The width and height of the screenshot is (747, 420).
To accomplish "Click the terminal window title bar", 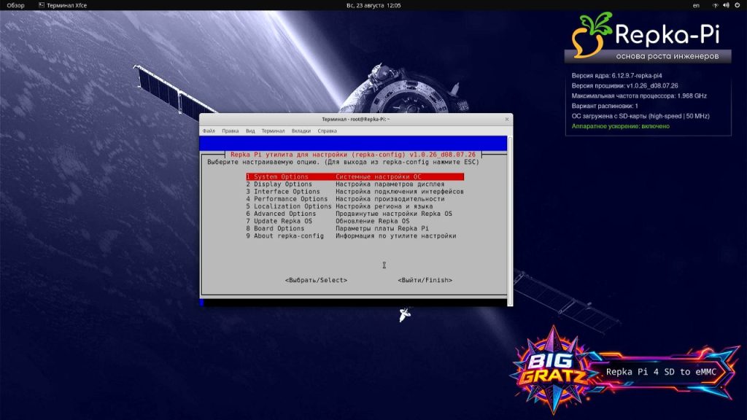I will [355, 119].
